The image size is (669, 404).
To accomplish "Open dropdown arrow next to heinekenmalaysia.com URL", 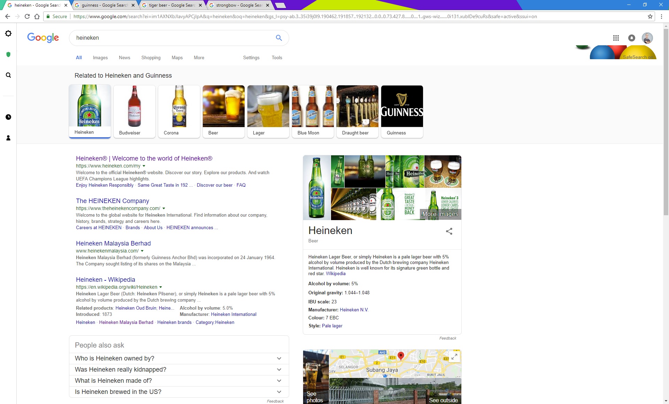I will coord(142,251).
